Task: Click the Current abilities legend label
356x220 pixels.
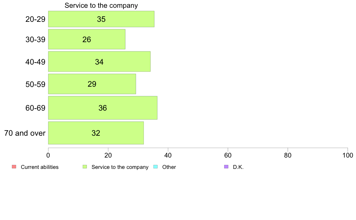Action: (x=40, y=167)
